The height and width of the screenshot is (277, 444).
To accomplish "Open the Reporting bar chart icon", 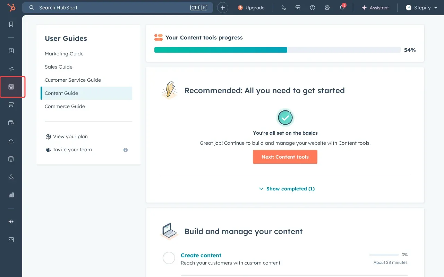I will tap(11, 195).
